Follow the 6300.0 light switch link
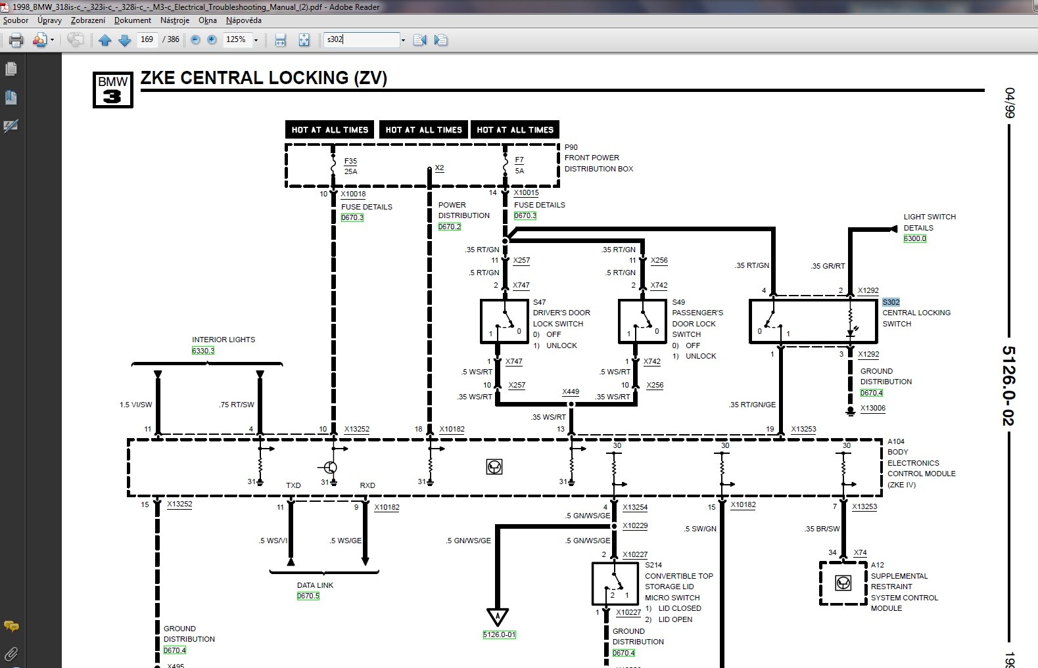The width and height of the screenshot is (1038, 668). click(x=914, y=238)
